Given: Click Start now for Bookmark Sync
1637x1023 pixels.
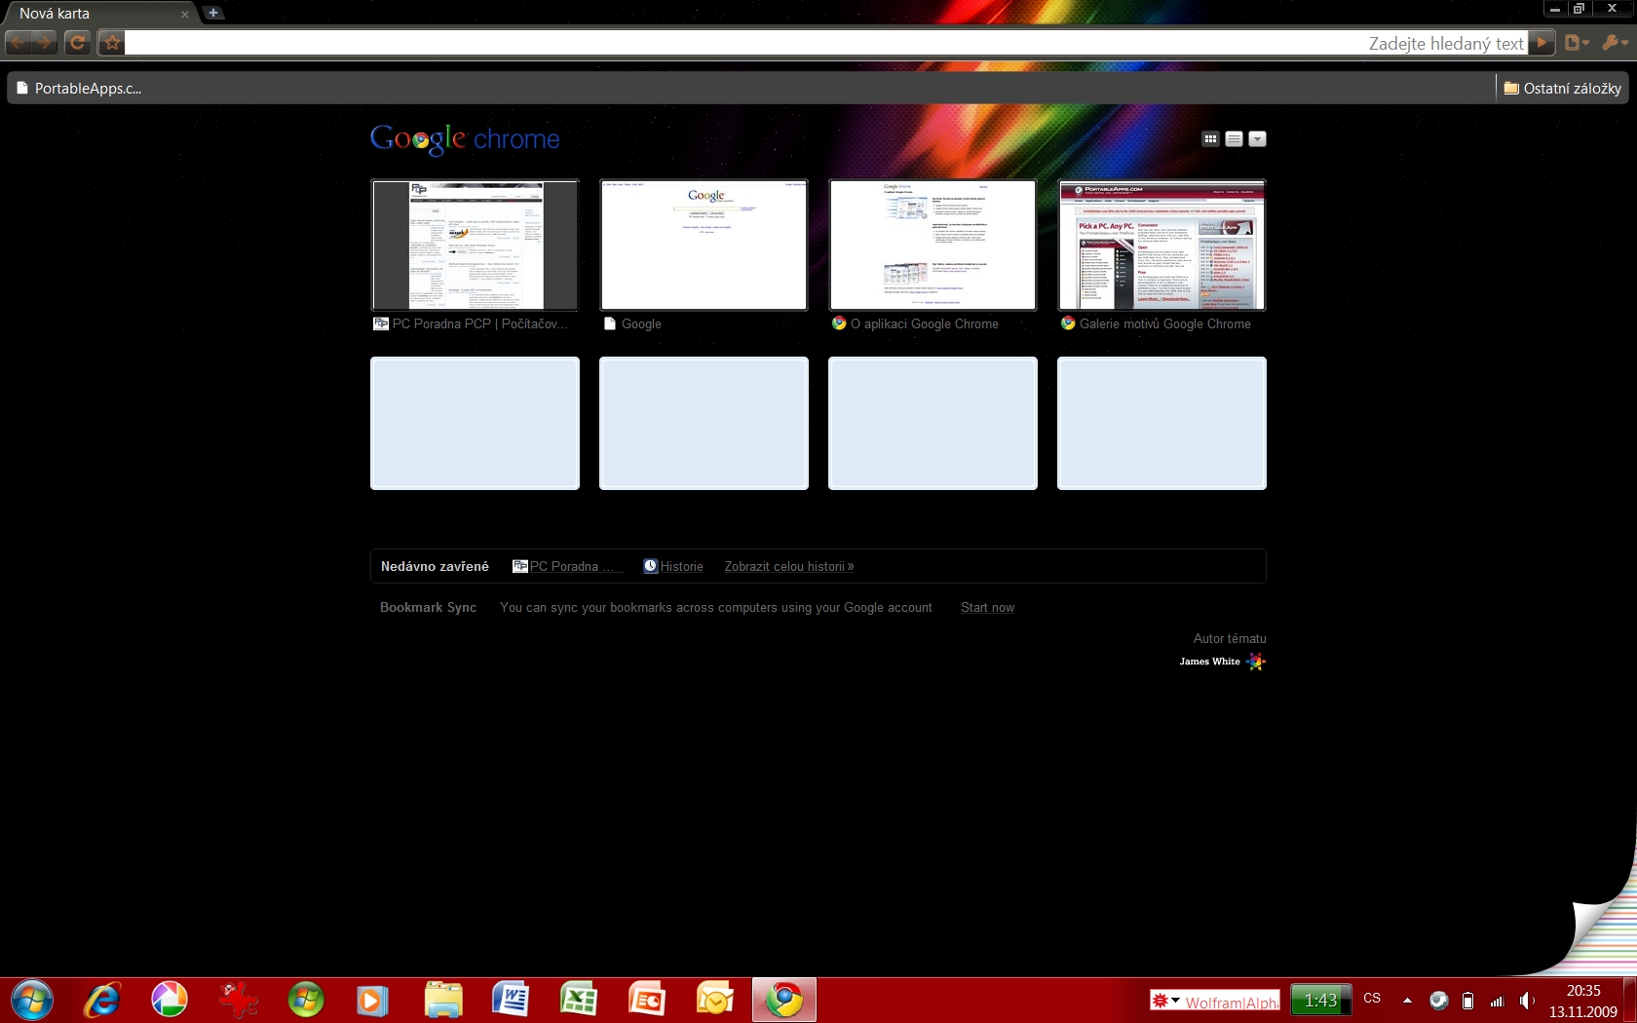Looking at the screenshot, I should (987, 607).
